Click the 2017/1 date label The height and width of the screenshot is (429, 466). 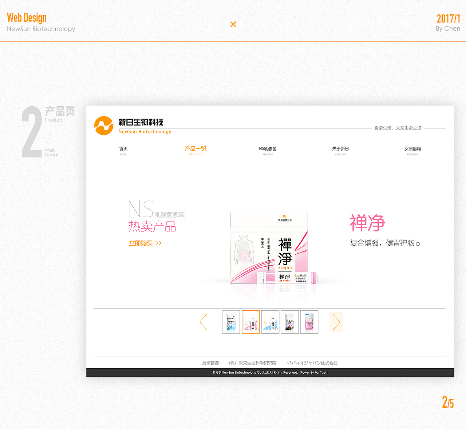449,18
